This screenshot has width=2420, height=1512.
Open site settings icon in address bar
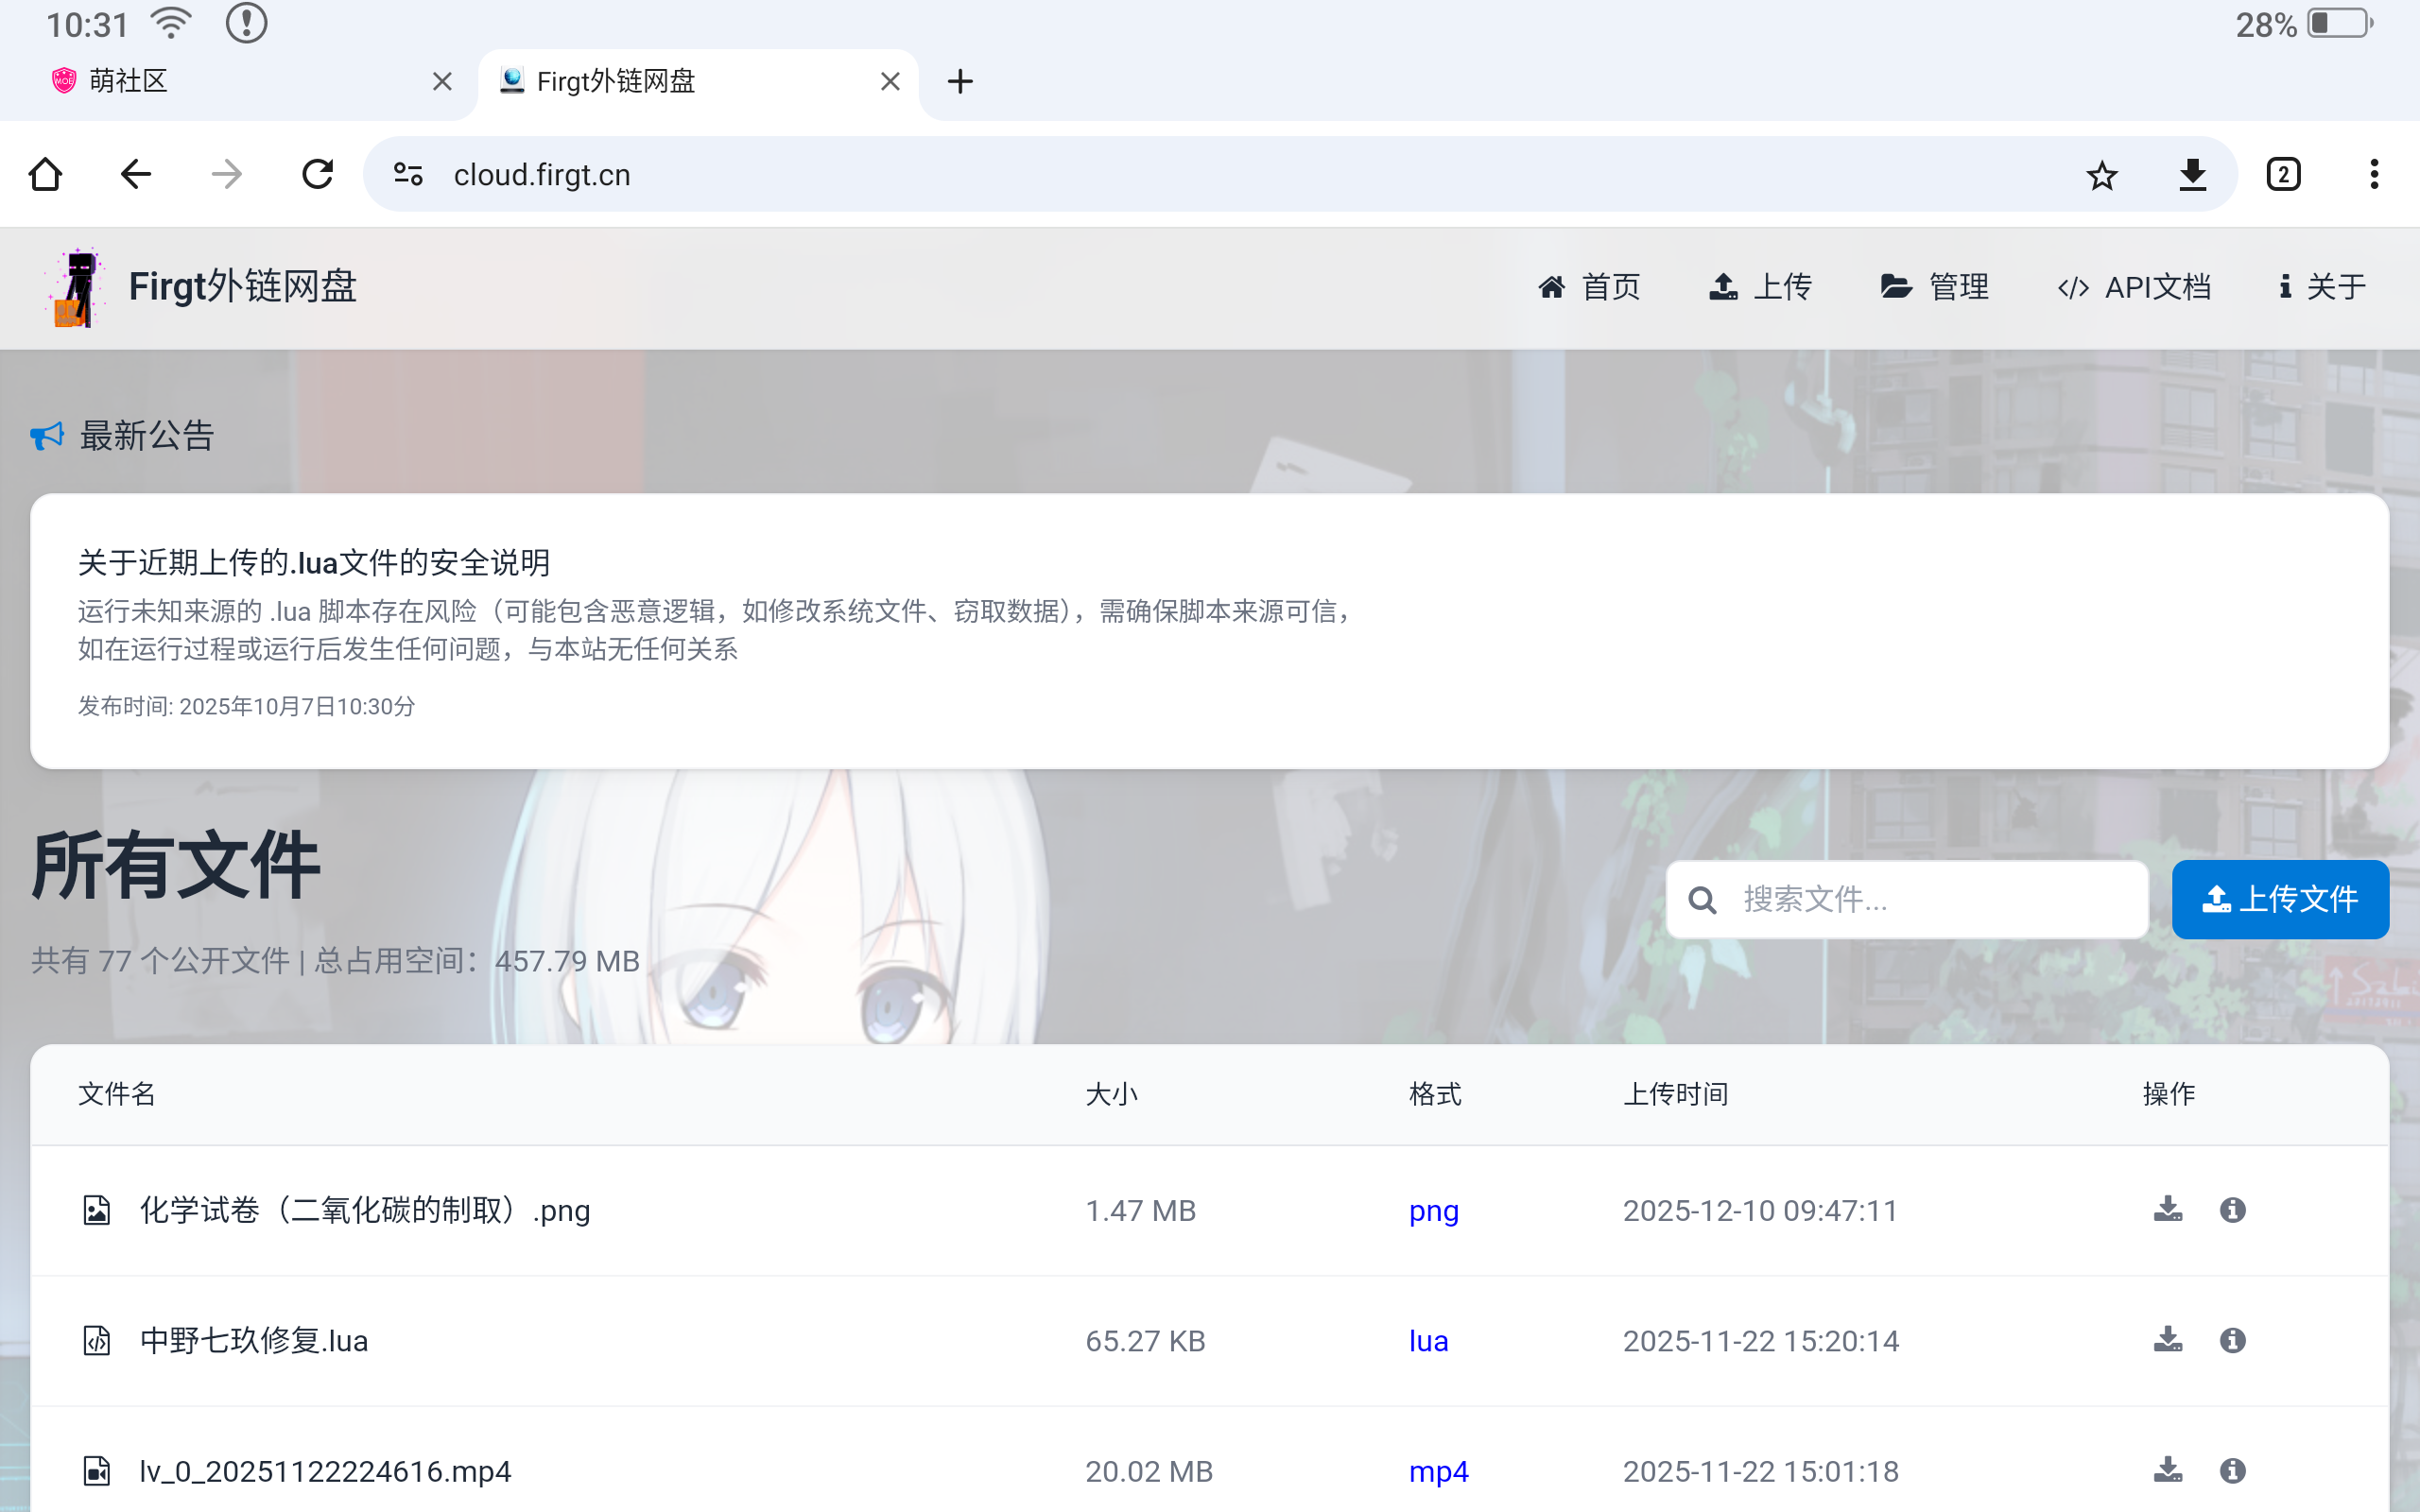[408, 175]
